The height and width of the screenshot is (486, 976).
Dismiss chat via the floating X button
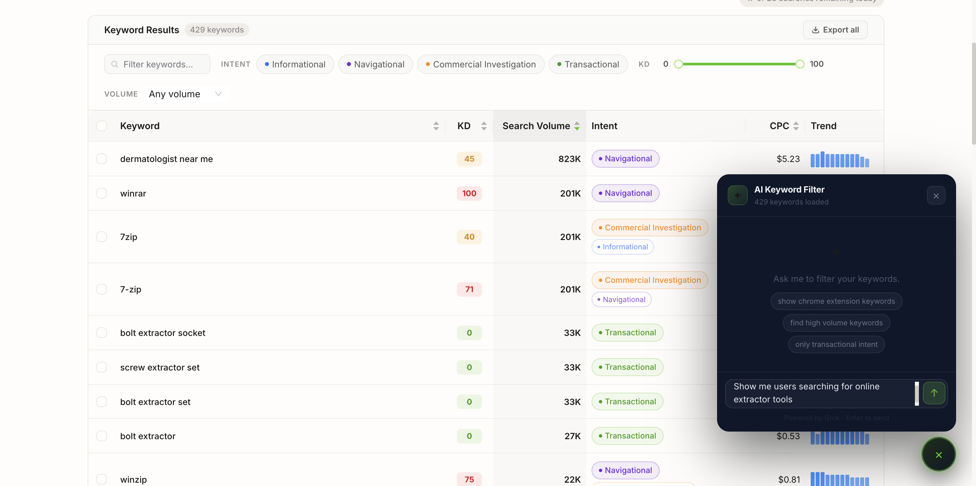(938, 454)
